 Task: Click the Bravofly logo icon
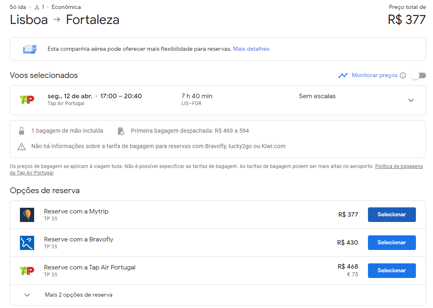point(27,243)
